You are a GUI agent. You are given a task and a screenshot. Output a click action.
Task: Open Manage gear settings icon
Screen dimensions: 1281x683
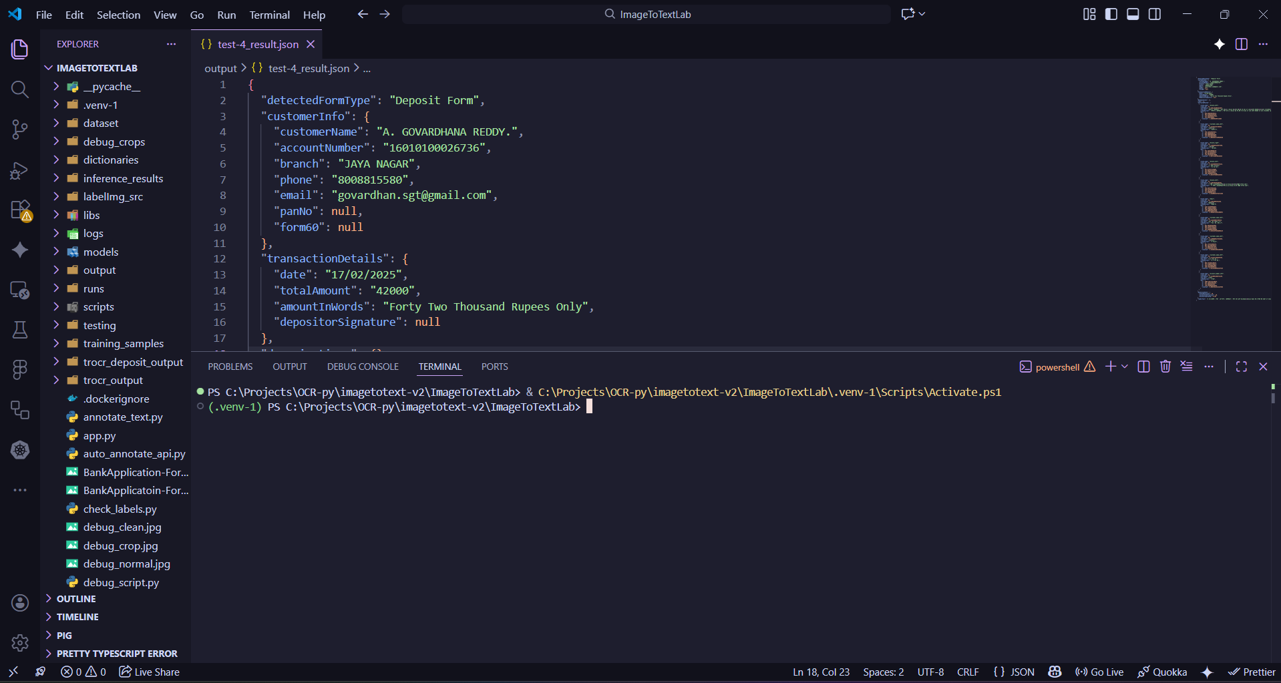pyautogui.click(x=20, y=643)
